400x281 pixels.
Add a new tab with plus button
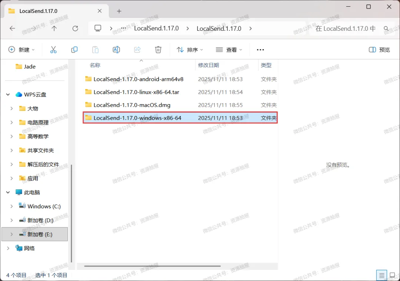[x=119, y=11]
